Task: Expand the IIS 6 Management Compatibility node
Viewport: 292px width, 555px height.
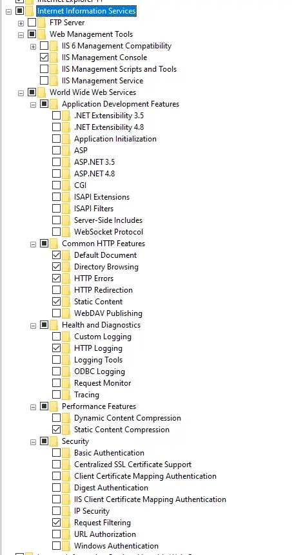Action: tap(33, 47)
